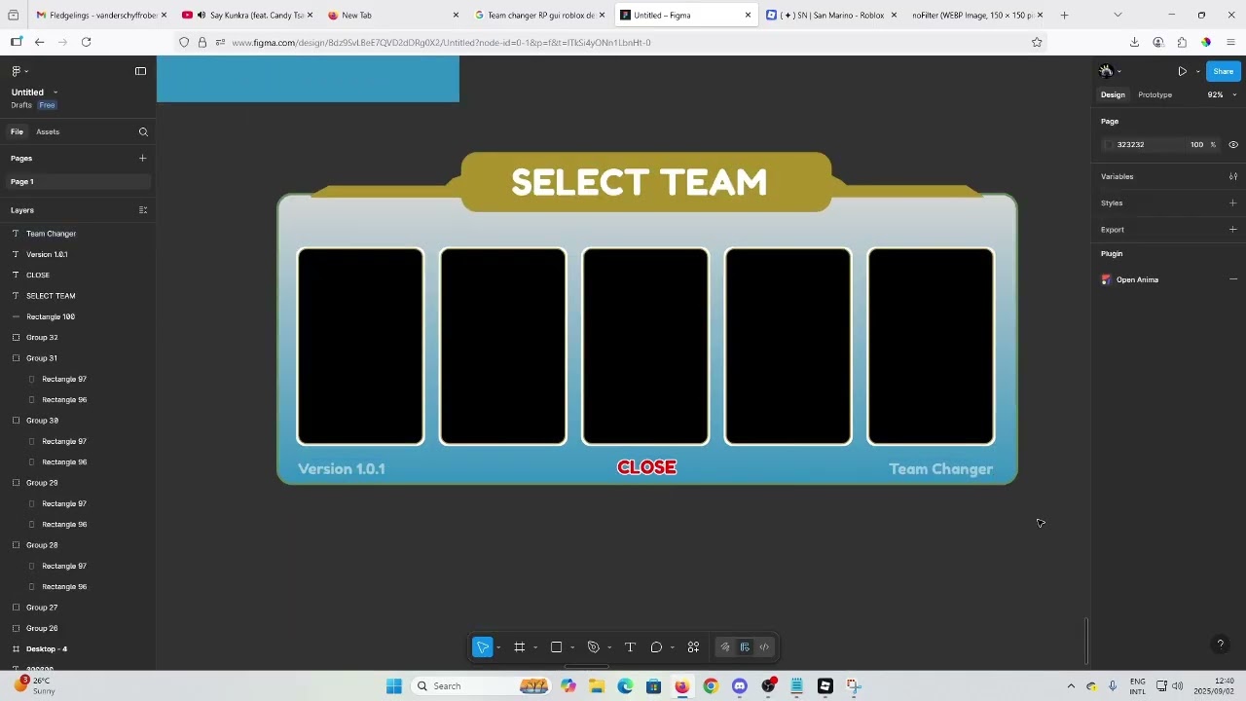Open the 92% zoom dropdown
1246x701 pixels.
(x=1222, y=95)
